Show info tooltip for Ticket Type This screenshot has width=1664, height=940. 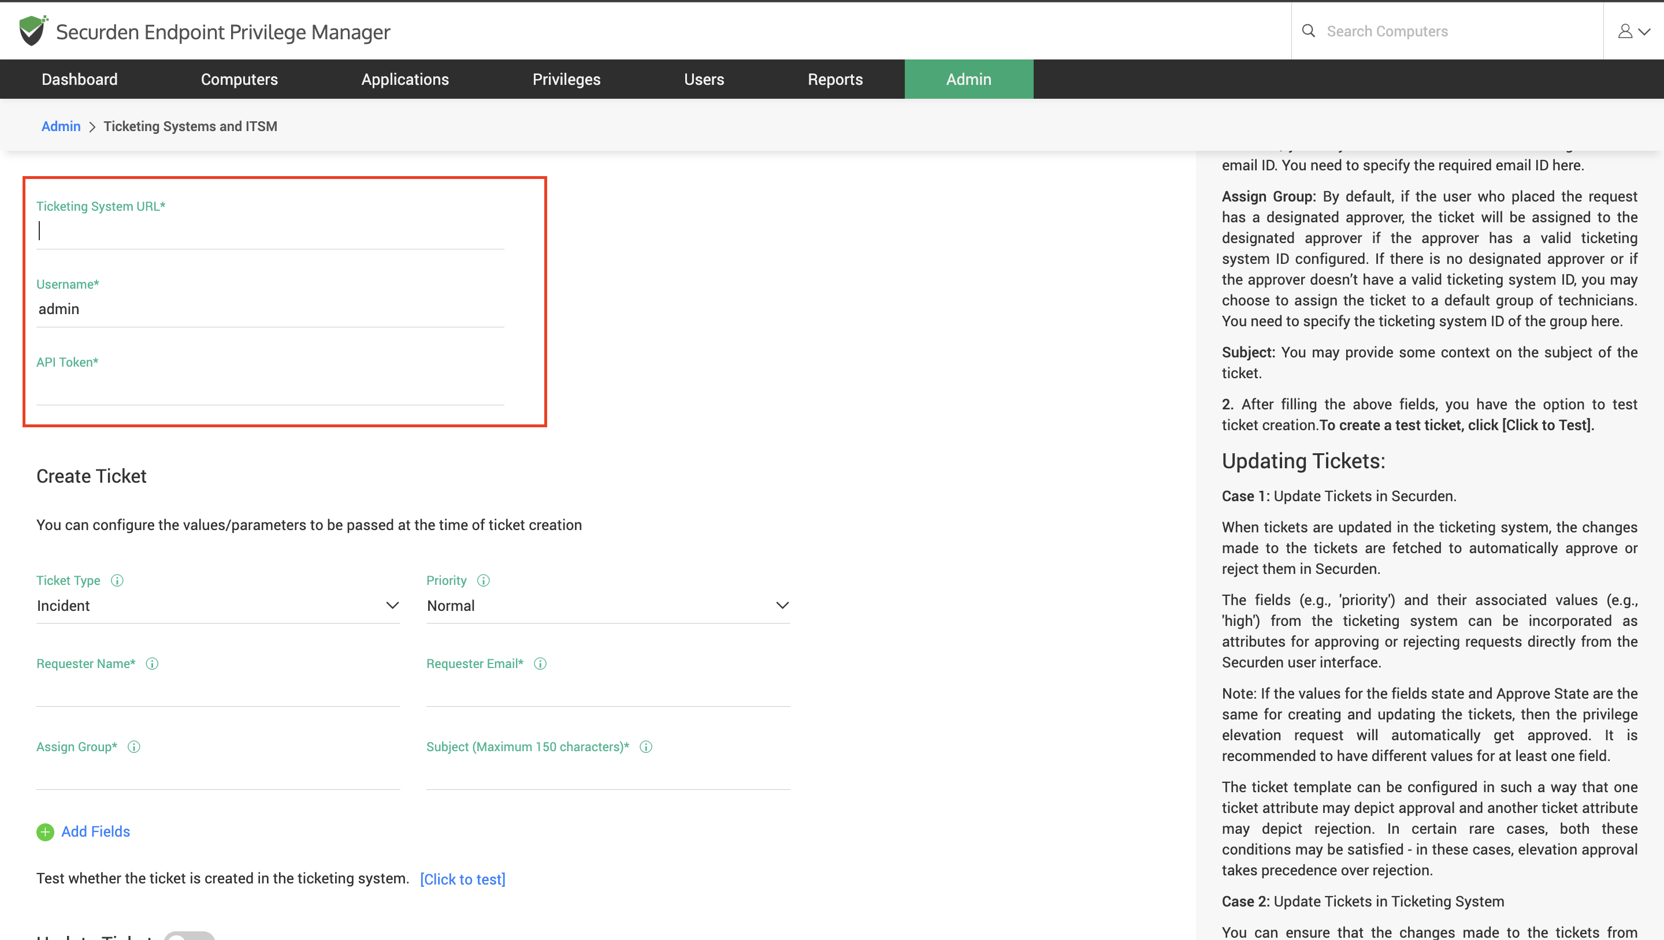click(117, 580)
